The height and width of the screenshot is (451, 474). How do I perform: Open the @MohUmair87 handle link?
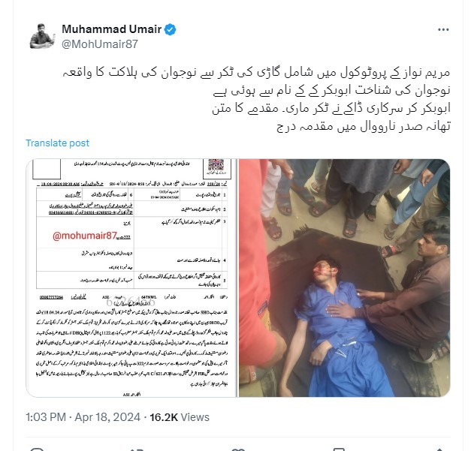(100, 44)
